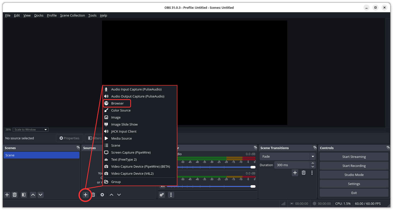Click the 60.00 / 60.00 FPS status

coord(368,203)
